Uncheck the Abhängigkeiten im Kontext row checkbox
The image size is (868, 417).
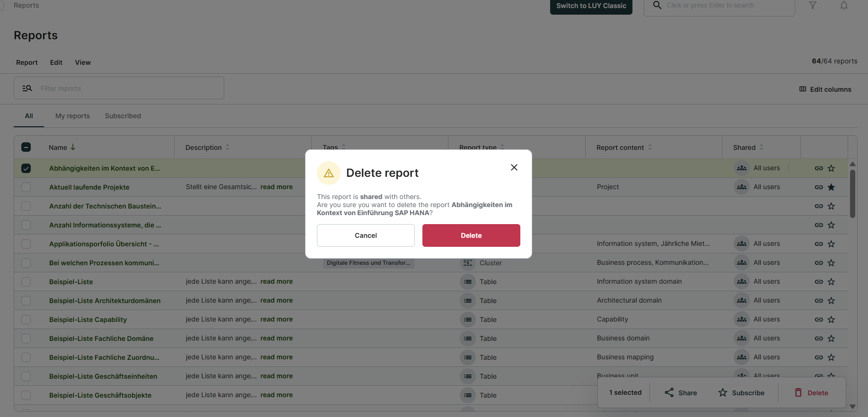tap(26, 168)
